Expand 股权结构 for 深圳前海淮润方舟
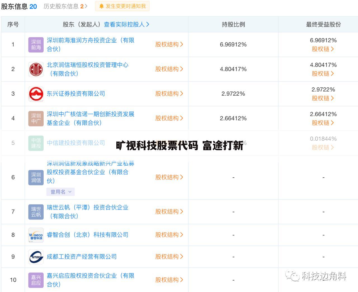Viewport: 358px width, 292px height. pyautogui.click(x=169, y=44)
